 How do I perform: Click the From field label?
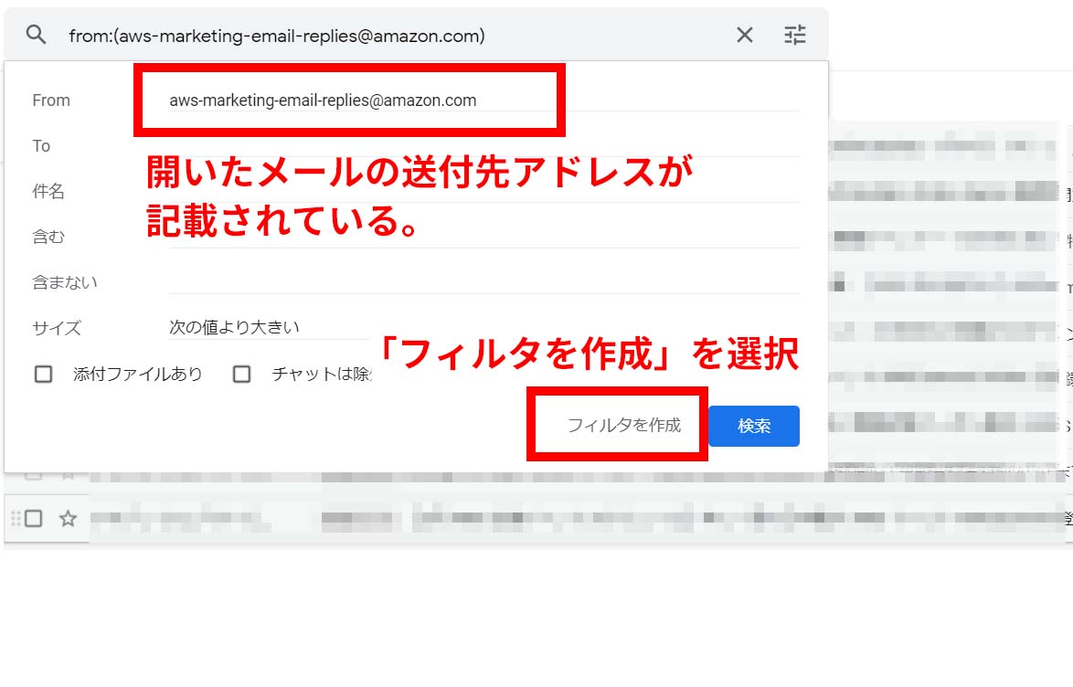pos(51,100)
